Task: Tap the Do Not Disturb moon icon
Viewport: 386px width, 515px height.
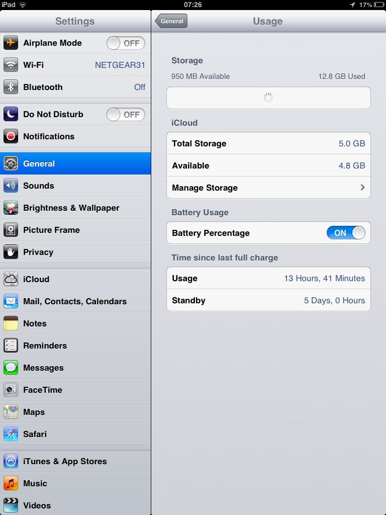Action: (11, 114)
